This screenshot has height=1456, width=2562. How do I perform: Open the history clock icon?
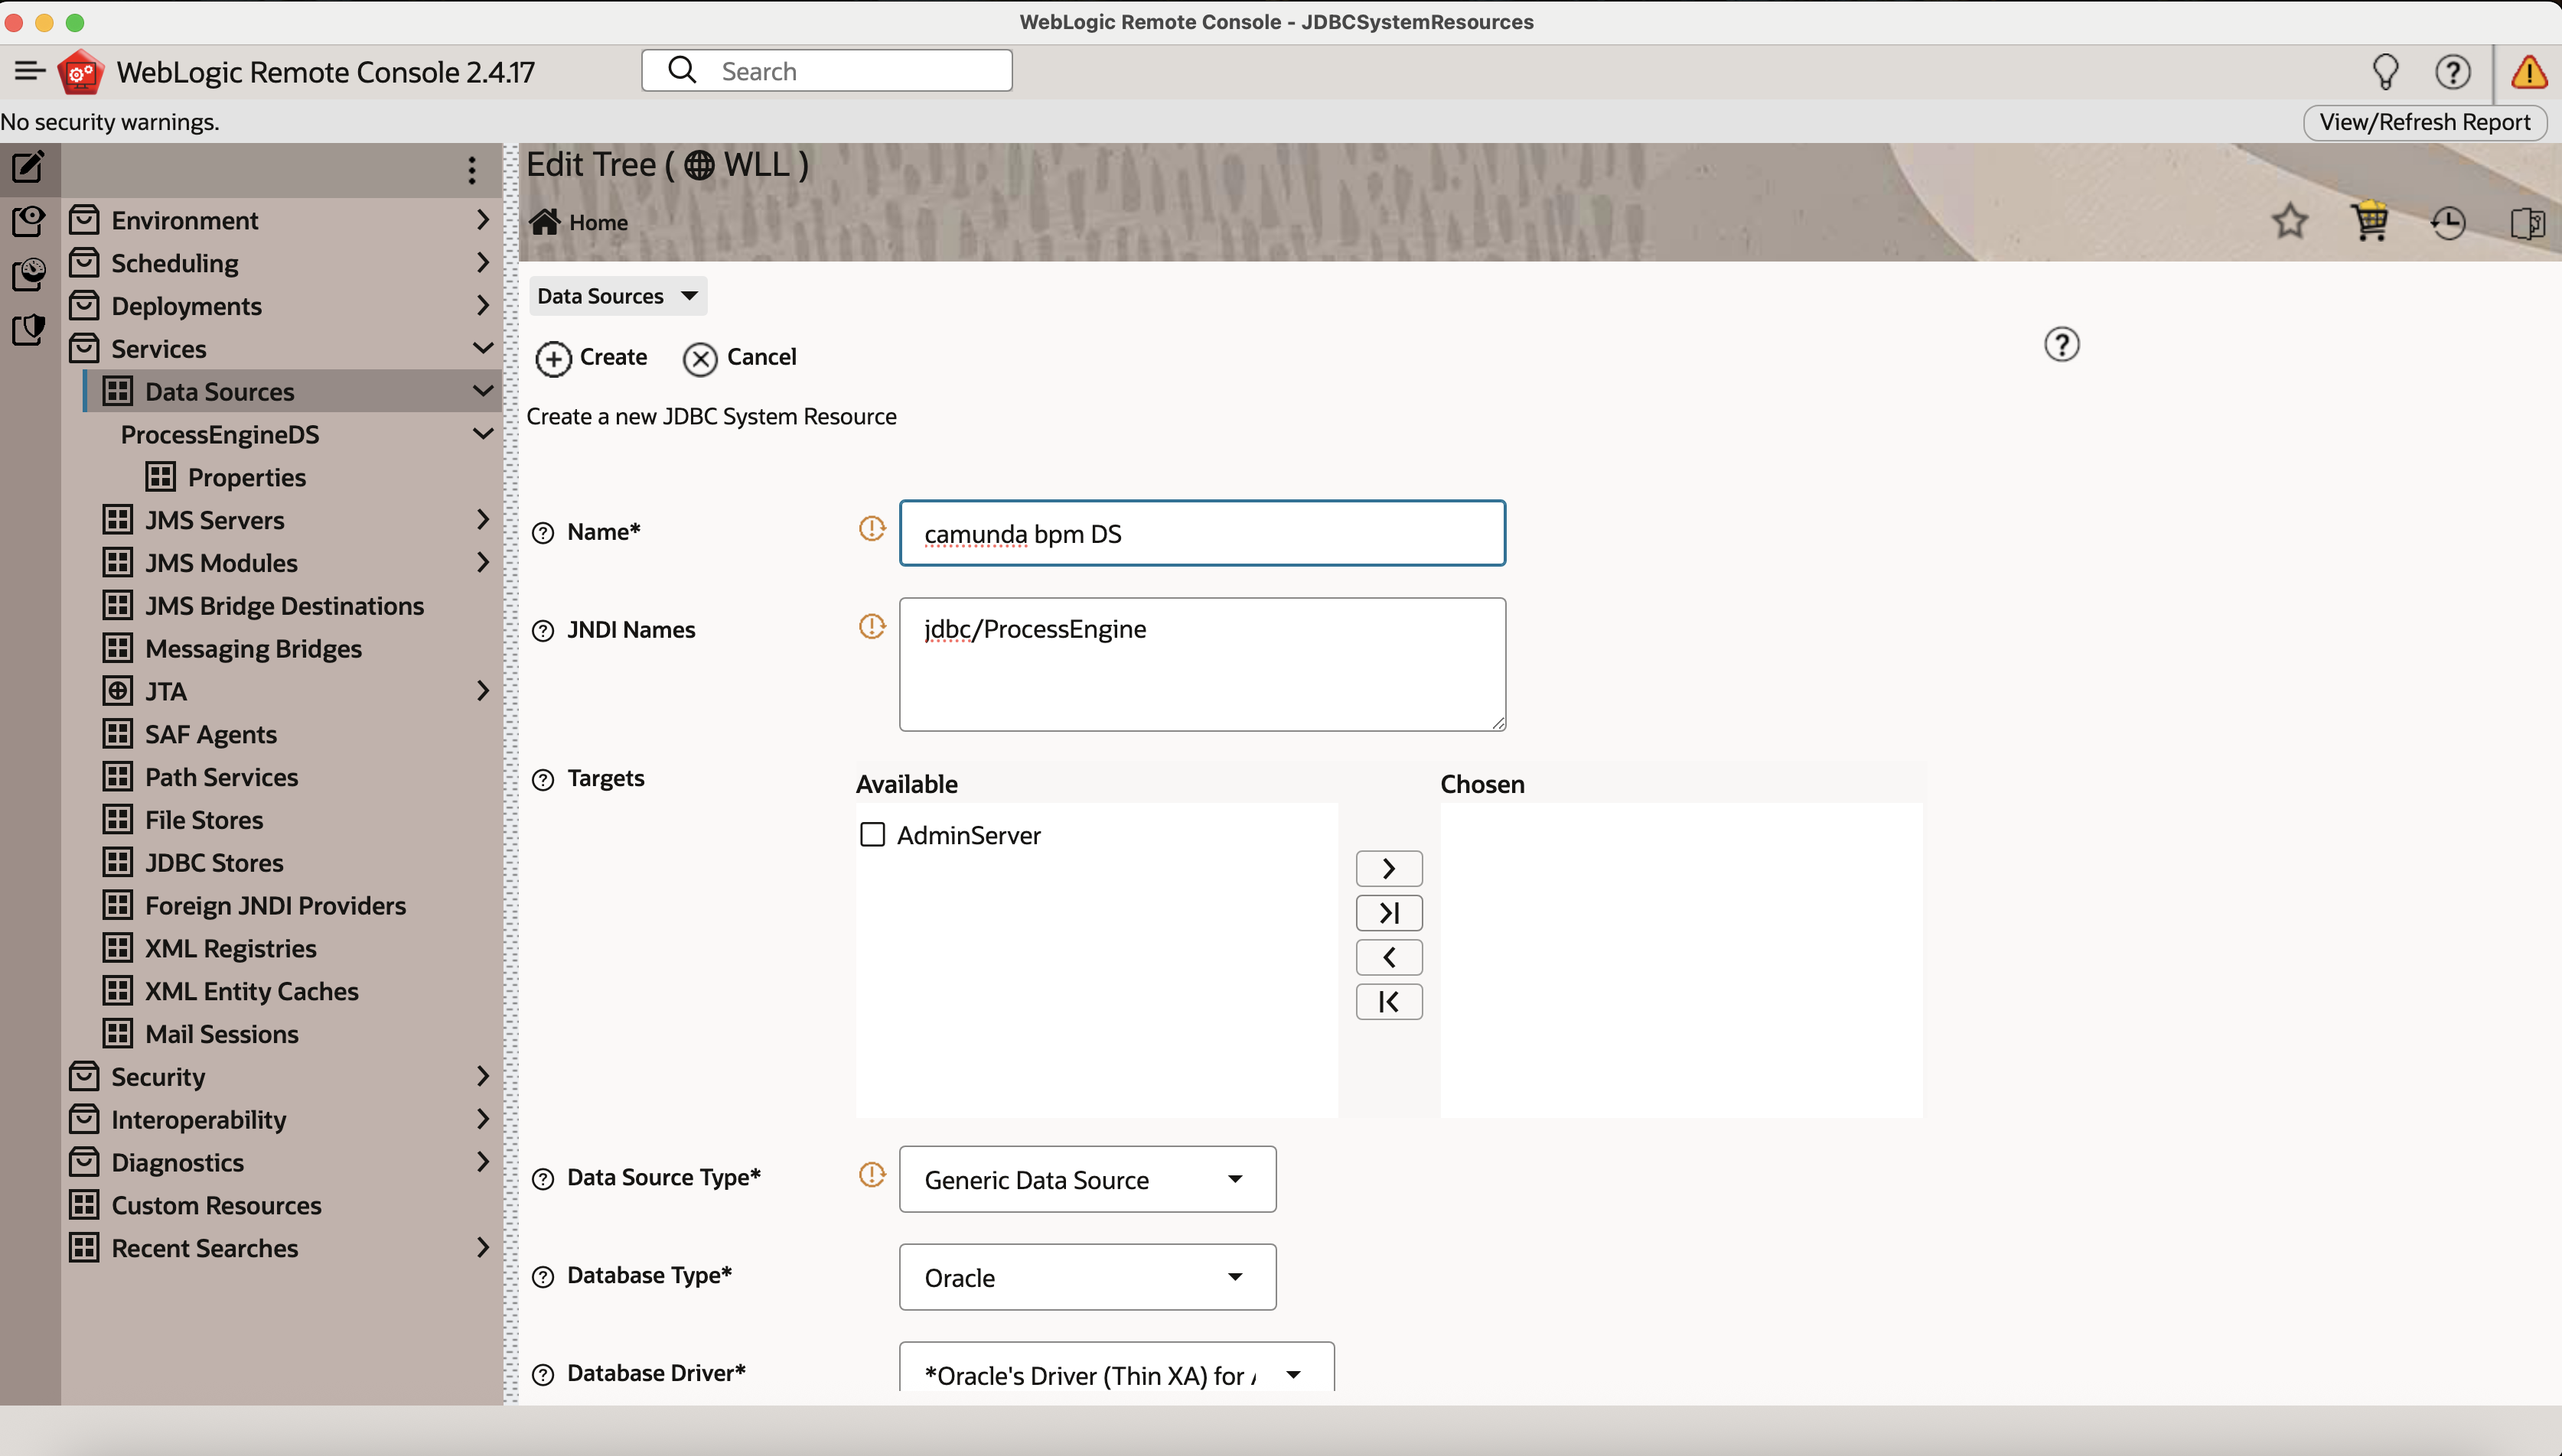2448,223
